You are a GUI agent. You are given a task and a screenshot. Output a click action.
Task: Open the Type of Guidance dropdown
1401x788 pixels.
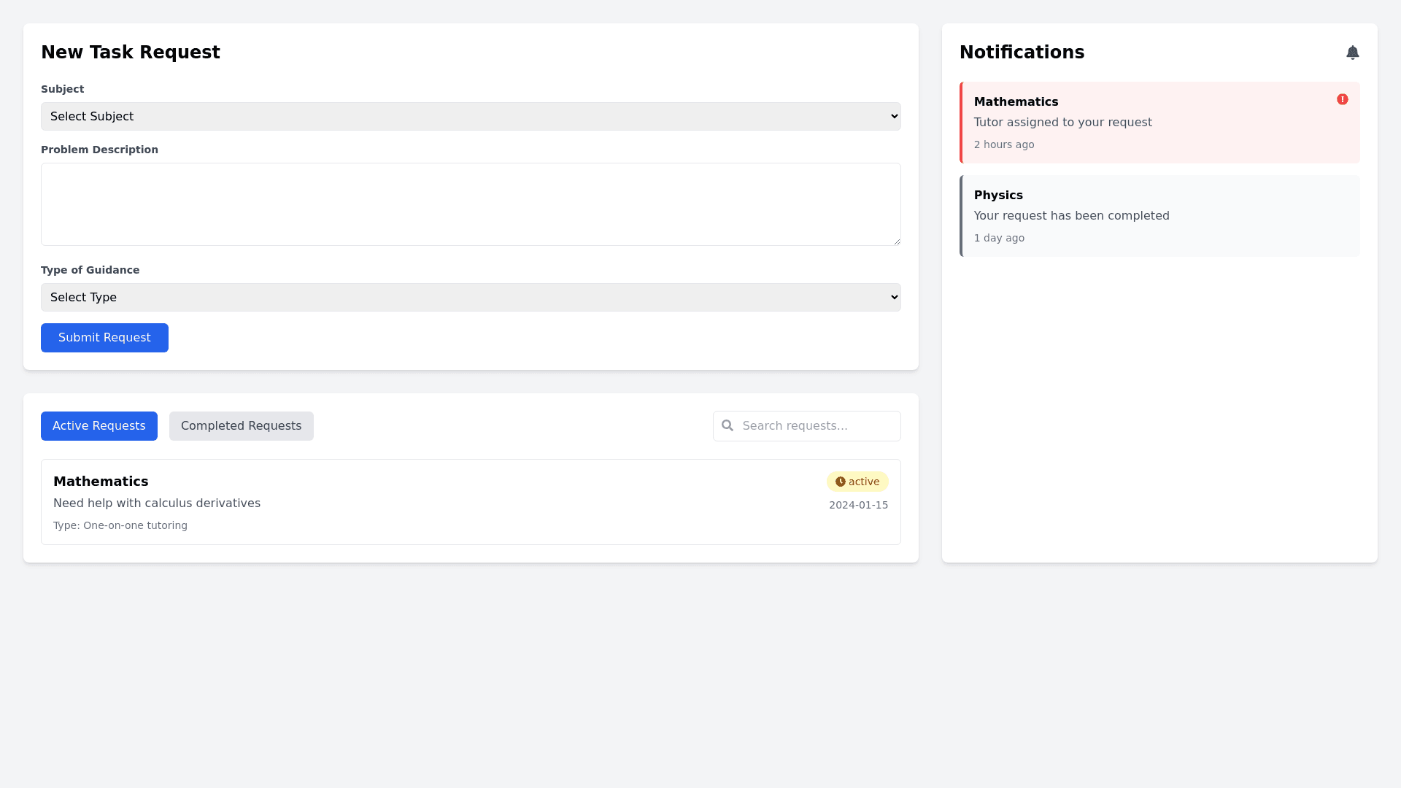(x=470, y=298)
